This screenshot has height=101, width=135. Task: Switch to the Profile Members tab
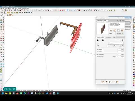pos(100,37)
